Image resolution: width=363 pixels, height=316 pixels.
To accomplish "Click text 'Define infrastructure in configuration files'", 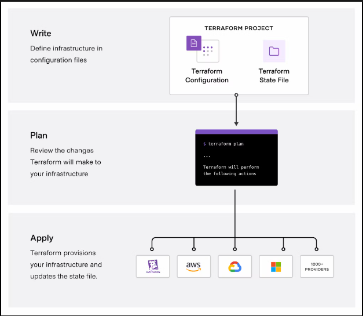I will [x=66, y=55].
